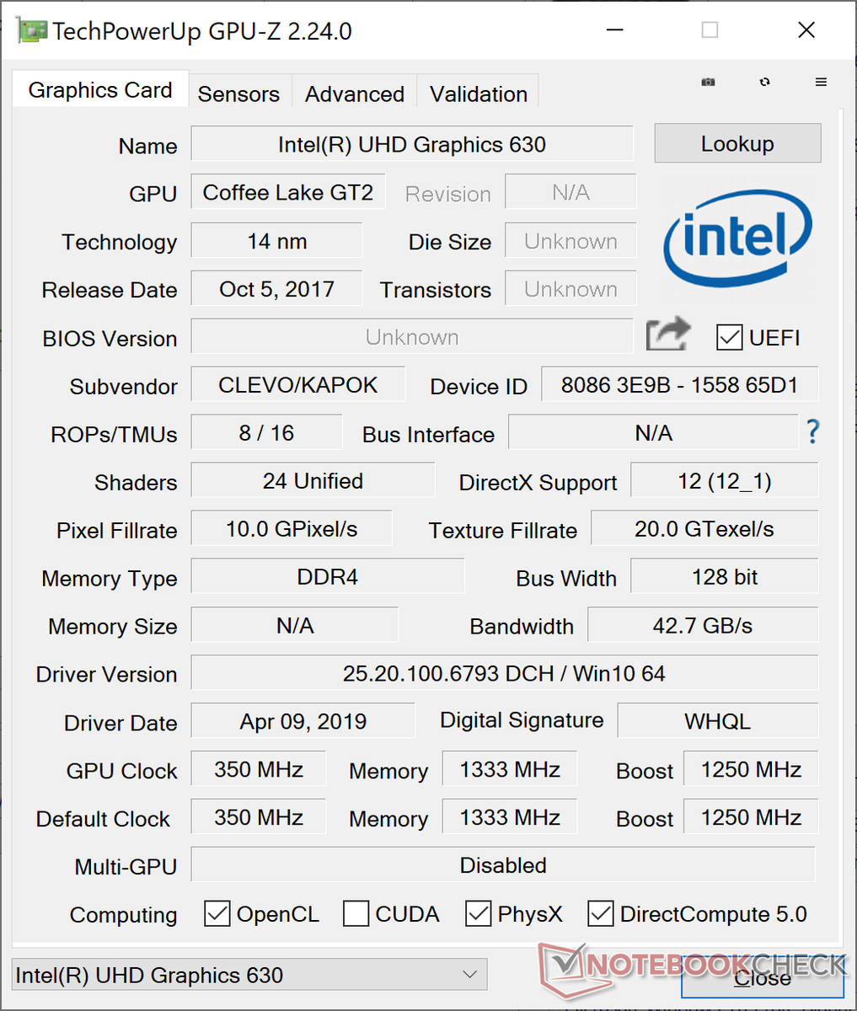Click the GPU-Z app icon in title bar
The height and width of the screenshot is (1011, 857).
click(x=31, y=31)
